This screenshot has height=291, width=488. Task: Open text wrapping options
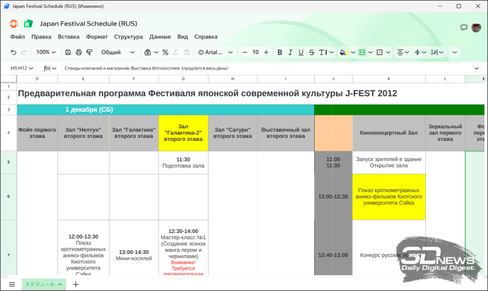point(437,52)
